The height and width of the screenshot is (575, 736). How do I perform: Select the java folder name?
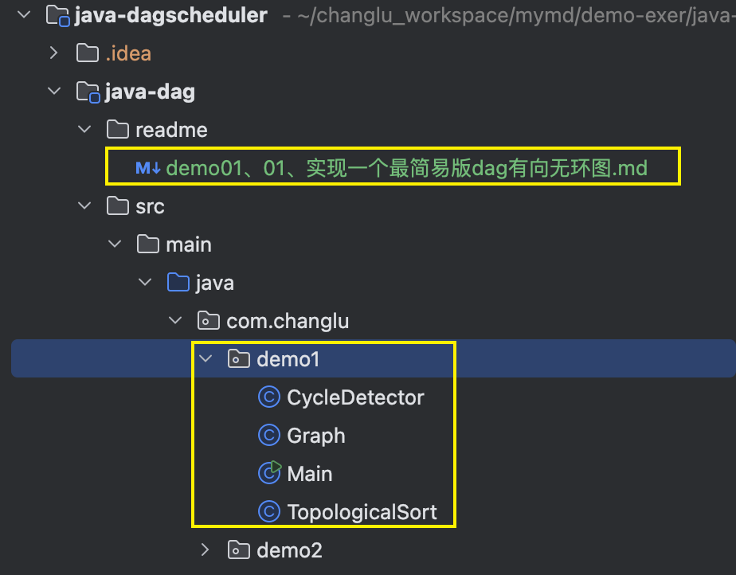pyautogui.click(x=215, y=284)
